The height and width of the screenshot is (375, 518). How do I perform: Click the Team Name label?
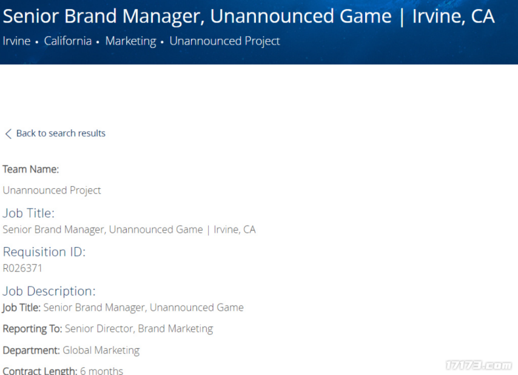click(30, 169)
